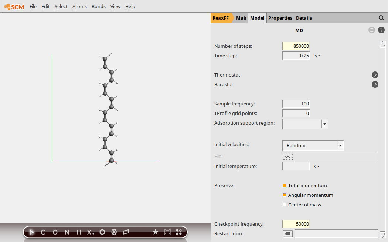
Task: Open the ring structures tool
Action: pos(102,232)
